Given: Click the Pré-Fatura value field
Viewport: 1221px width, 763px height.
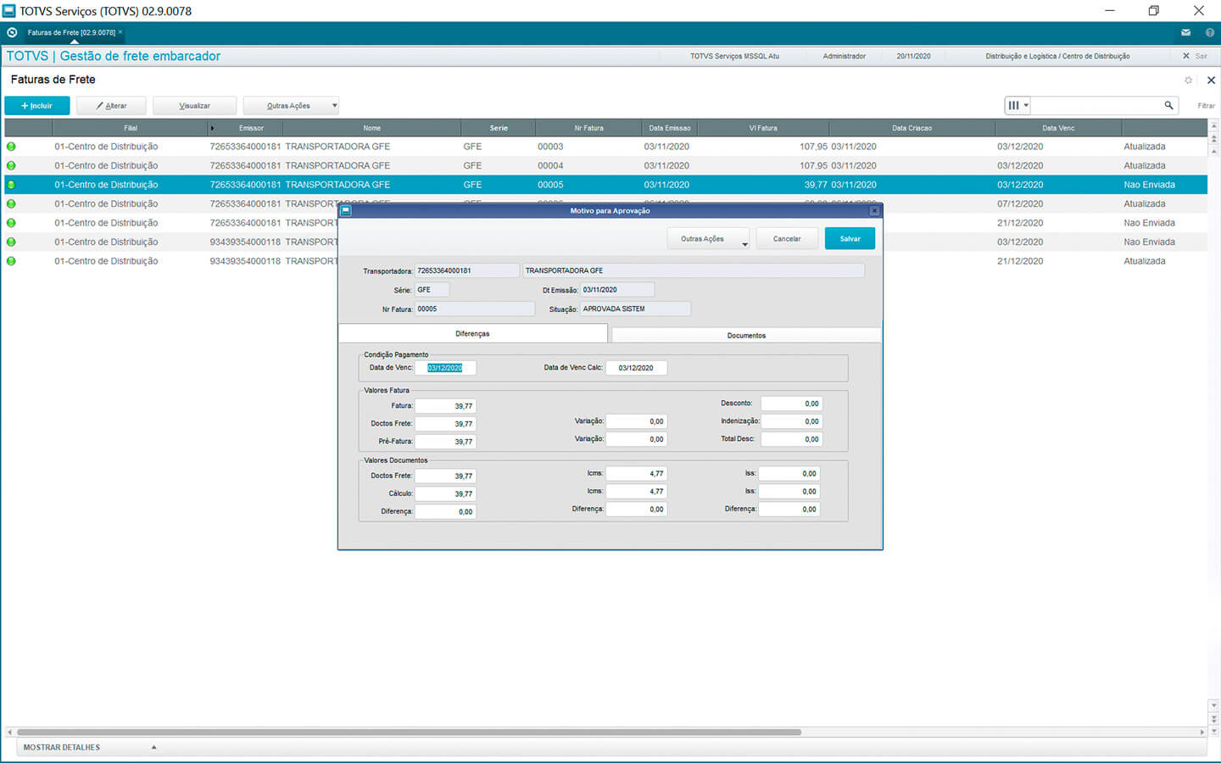Looking at the screenshot, I should pyautogui.click(x=445, y=442).
